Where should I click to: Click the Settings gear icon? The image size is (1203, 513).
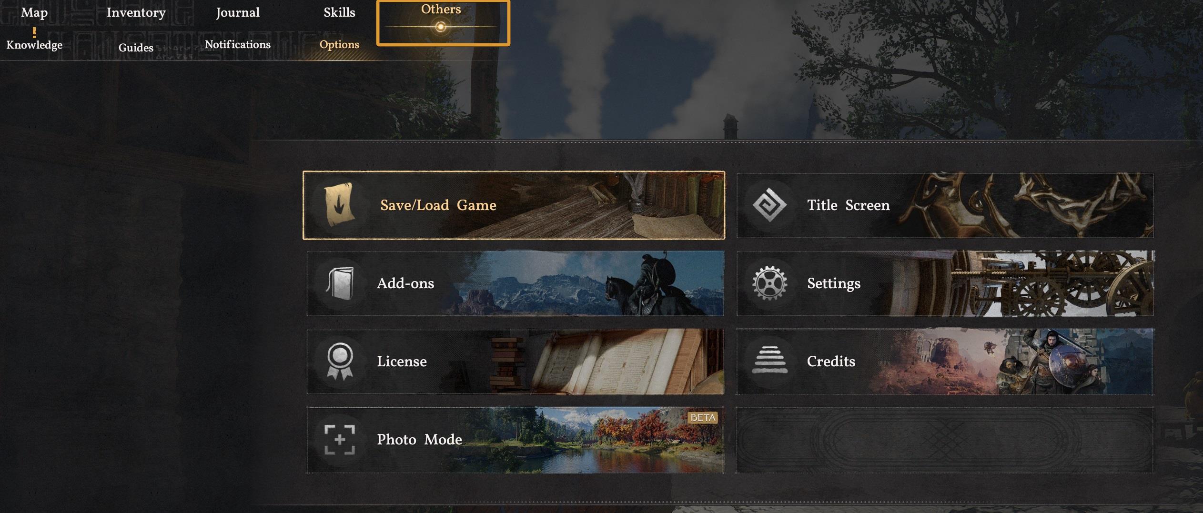pyautogui.click(x=769, y=283)
